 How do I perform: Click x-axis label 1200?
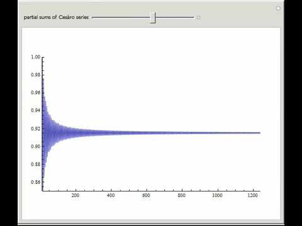252,195
